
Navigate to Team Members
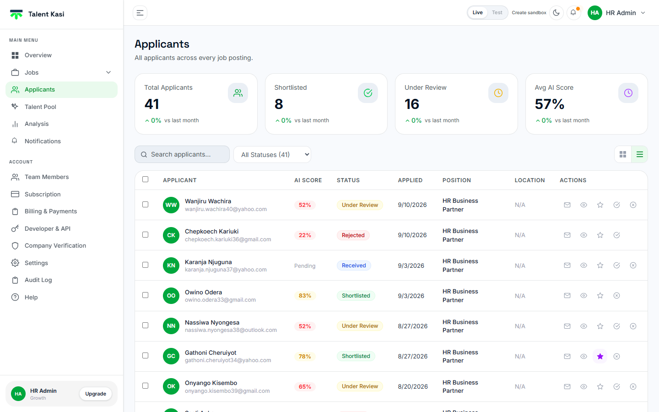[61, 177]
